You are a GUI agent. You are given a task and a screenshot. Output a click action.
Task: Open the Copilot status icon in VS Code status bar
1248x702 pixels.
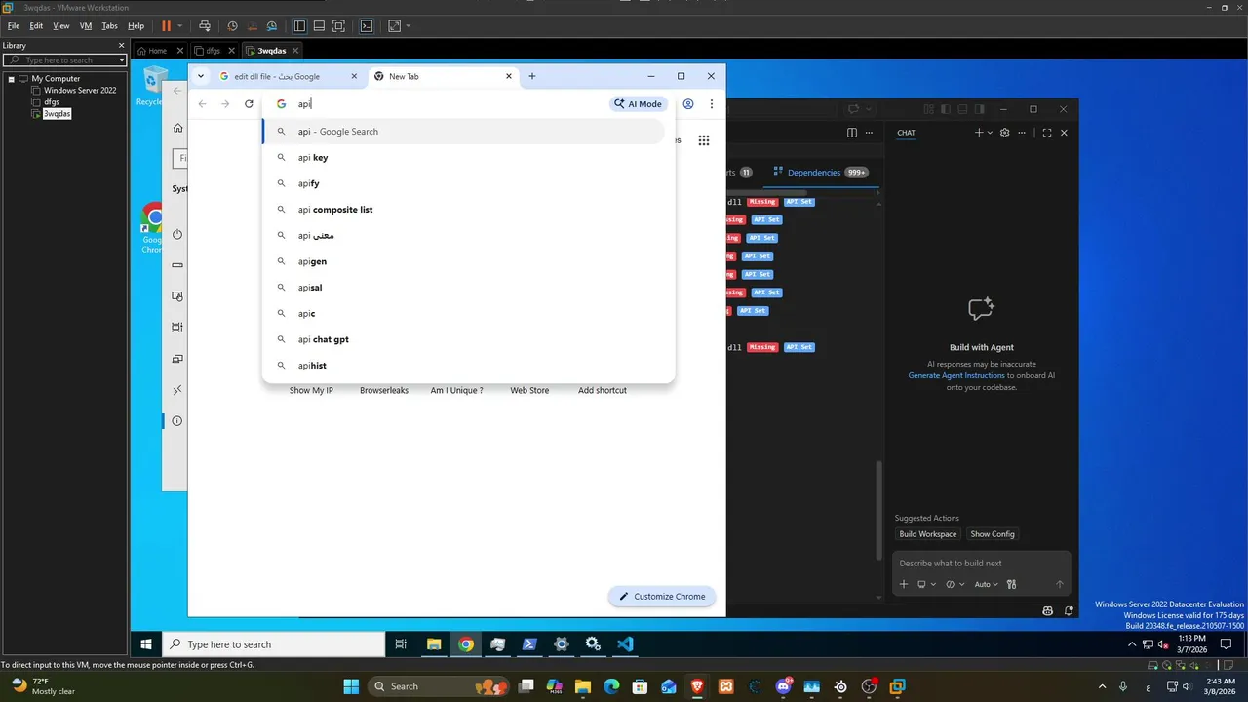1048,610
